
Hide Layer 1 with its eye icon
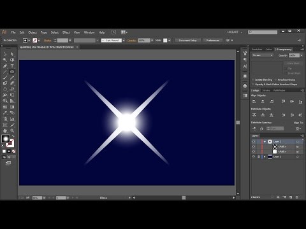coord(253,156)
